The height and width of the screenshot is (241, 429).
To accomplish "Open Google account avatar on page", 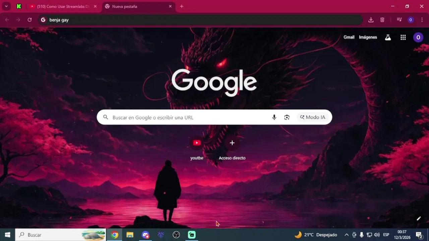I will pos(418,37).
